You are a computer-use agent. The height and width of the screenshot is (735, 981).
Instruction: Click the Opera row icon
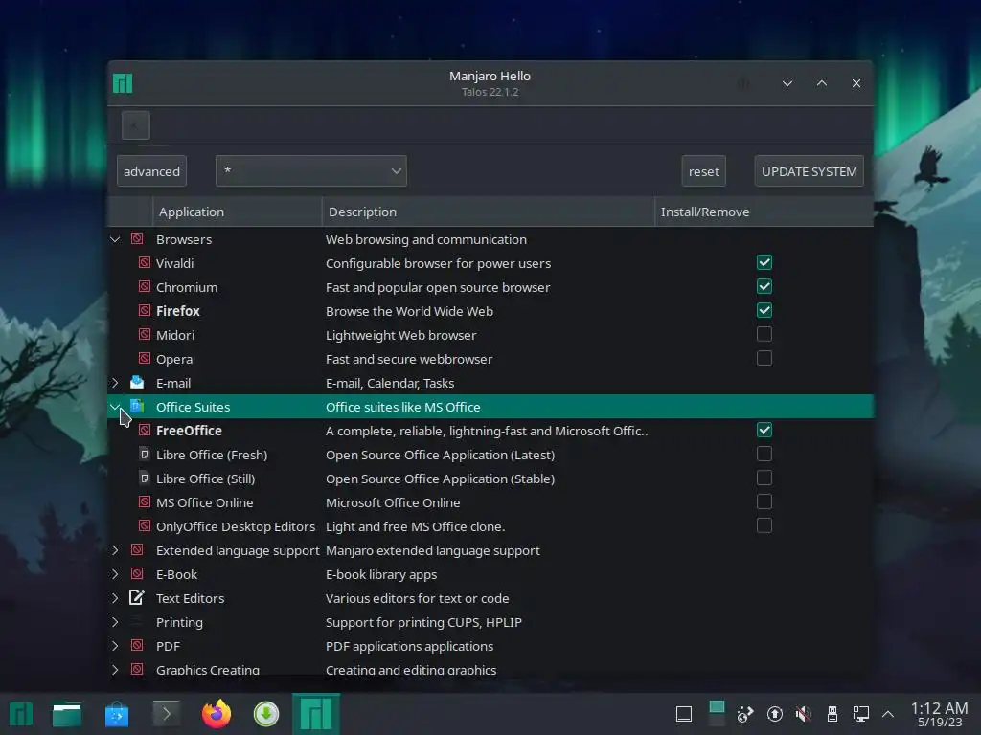pos(145,358)
